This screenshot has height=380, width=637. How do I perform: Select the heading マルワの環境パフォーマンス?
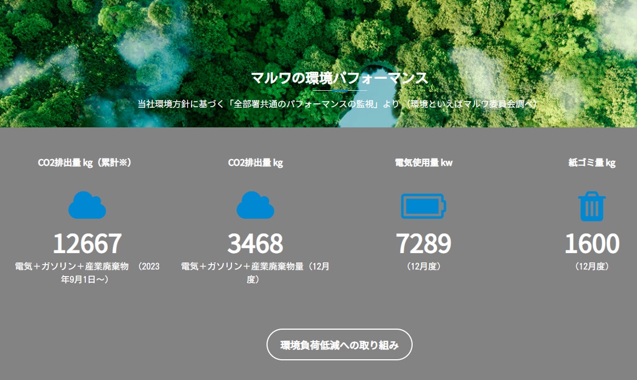point(339,78)
